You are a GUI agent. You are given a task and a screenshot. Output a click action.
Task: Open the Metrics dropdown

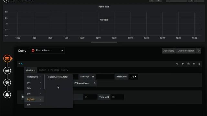point(30,70)
